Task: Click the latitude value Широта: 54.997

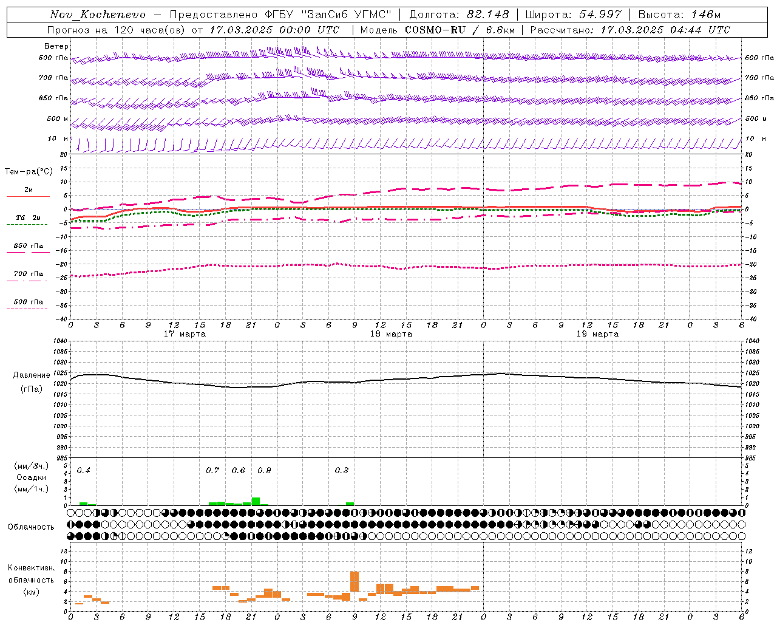Action: (x=574, y=15)
